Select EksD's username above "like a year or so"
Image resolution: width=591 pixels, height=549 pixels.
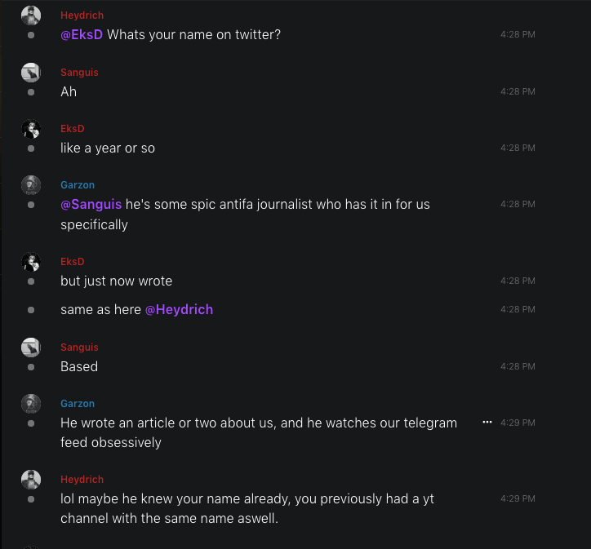coord(73,129)
